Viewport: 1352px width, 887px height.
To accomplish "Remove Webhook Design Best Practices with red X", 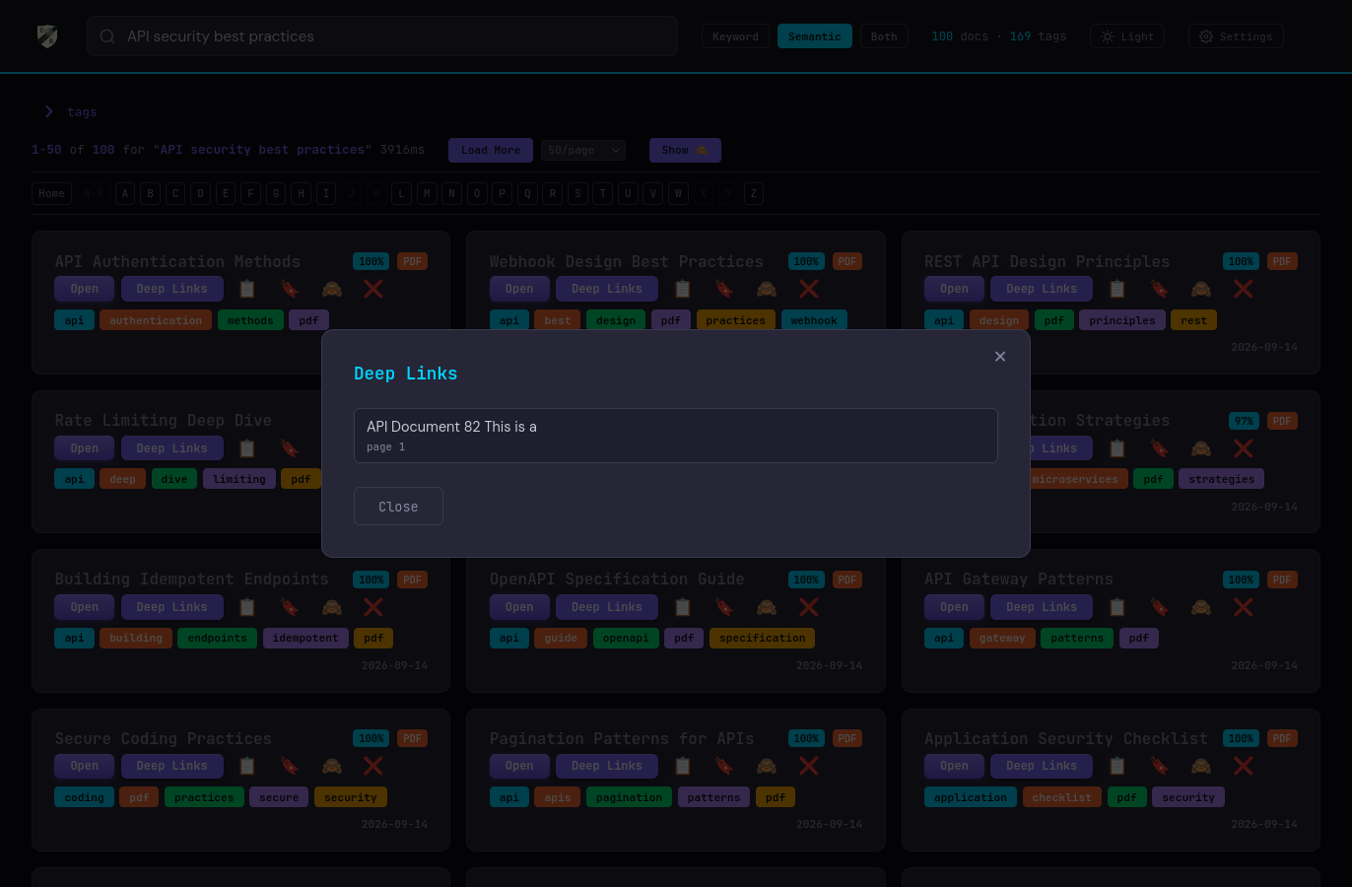I will [808, 289].
